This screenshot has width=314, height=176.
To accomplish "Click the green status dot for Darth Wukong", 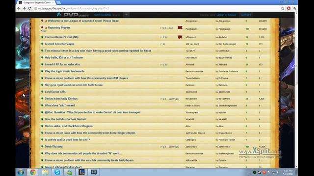I will point(42,146).
